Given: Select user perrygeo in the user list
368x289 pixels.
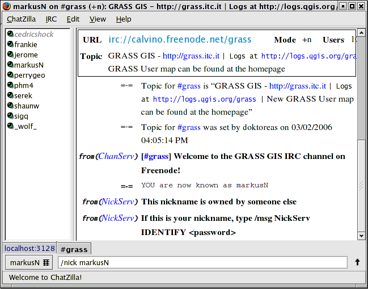Looking at the screenshot, I should coord(29,75).
